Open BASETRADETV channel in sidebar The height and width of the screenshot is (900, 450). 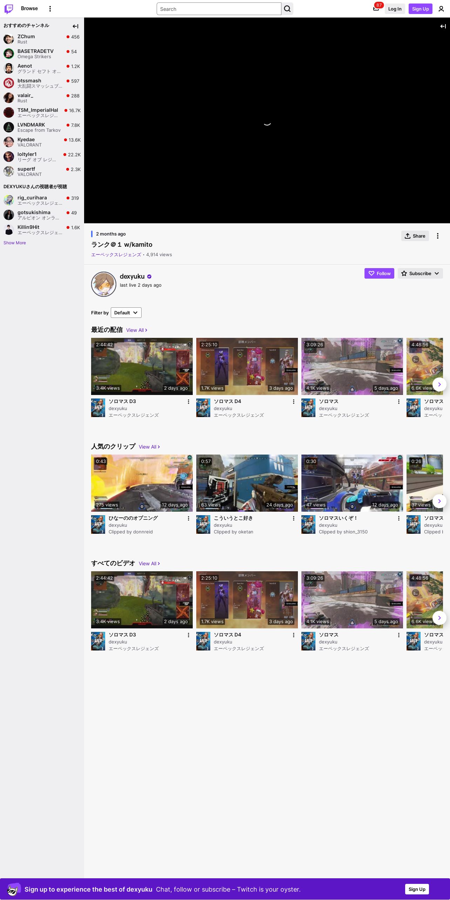tap(42, 54)
